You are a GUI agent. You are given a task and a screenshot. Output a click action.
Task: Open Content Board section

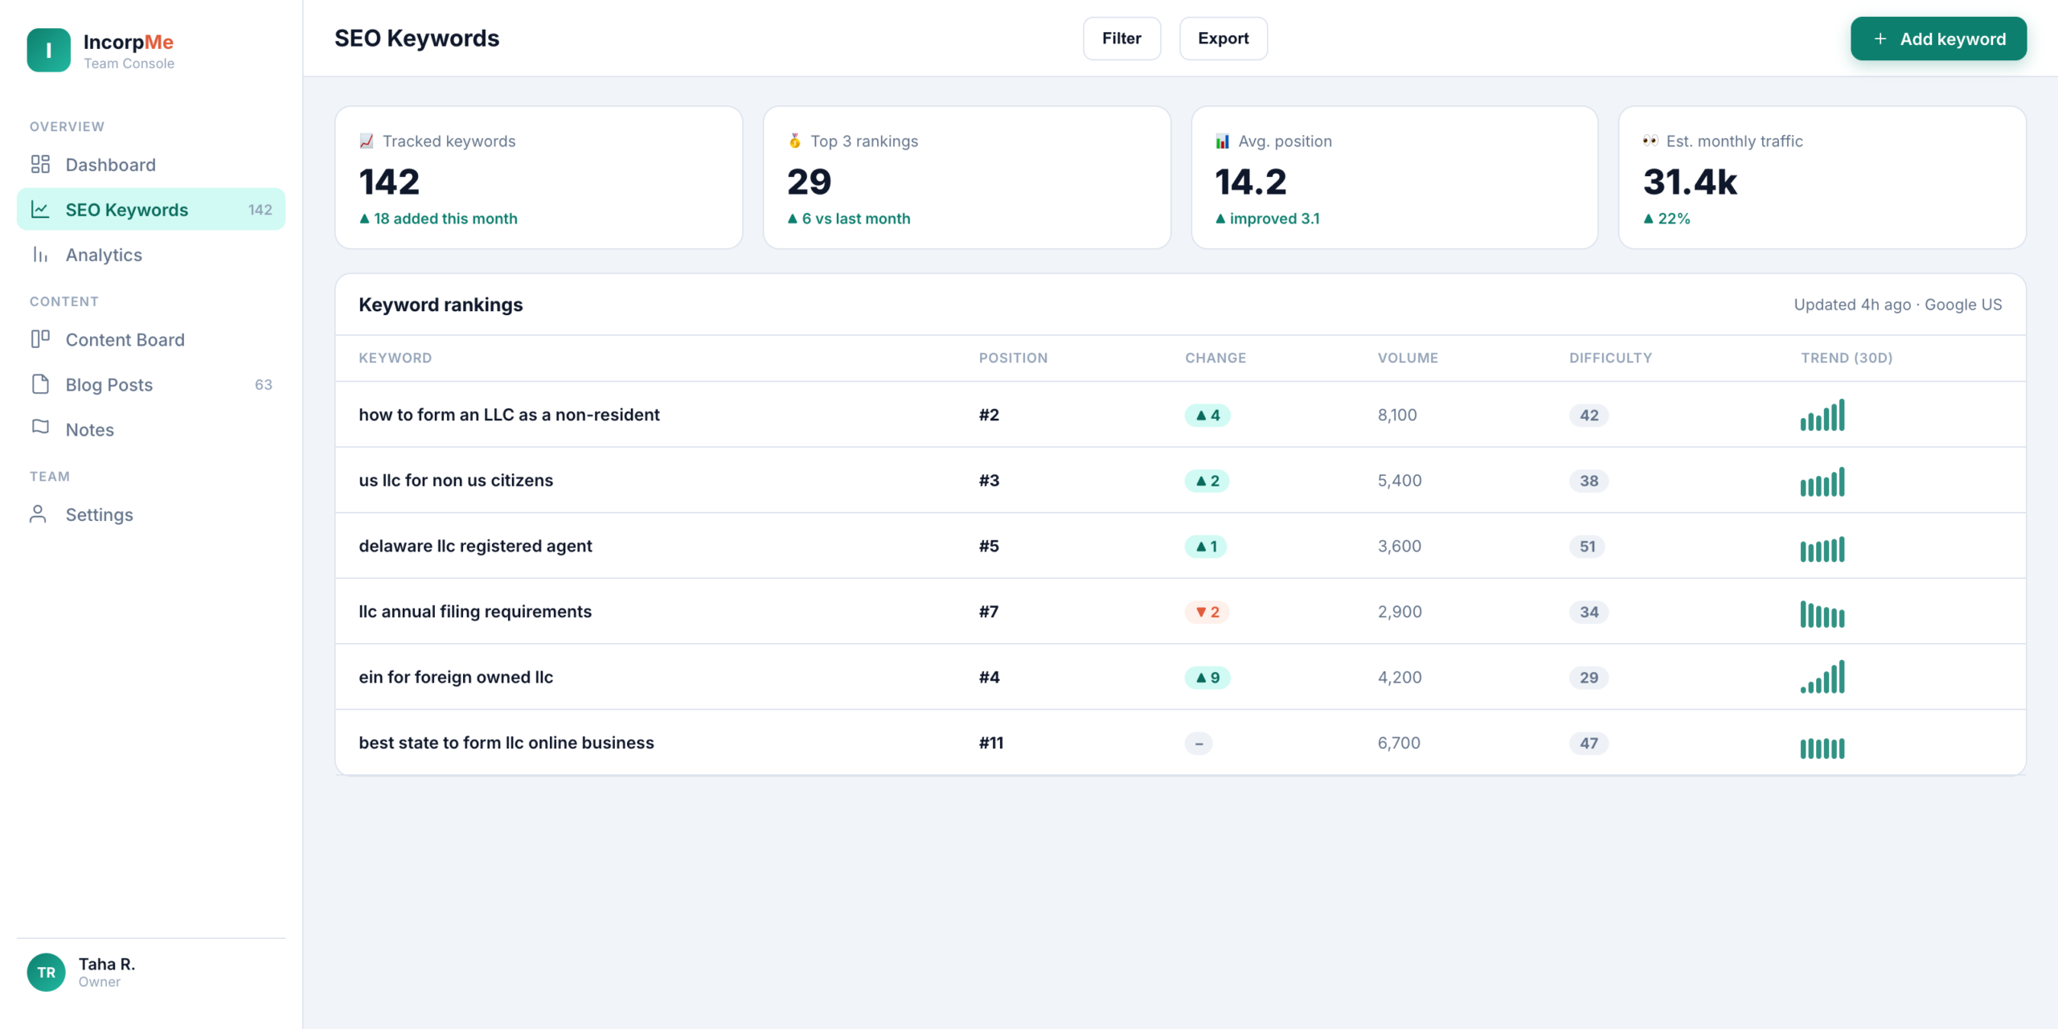(150, 340)
